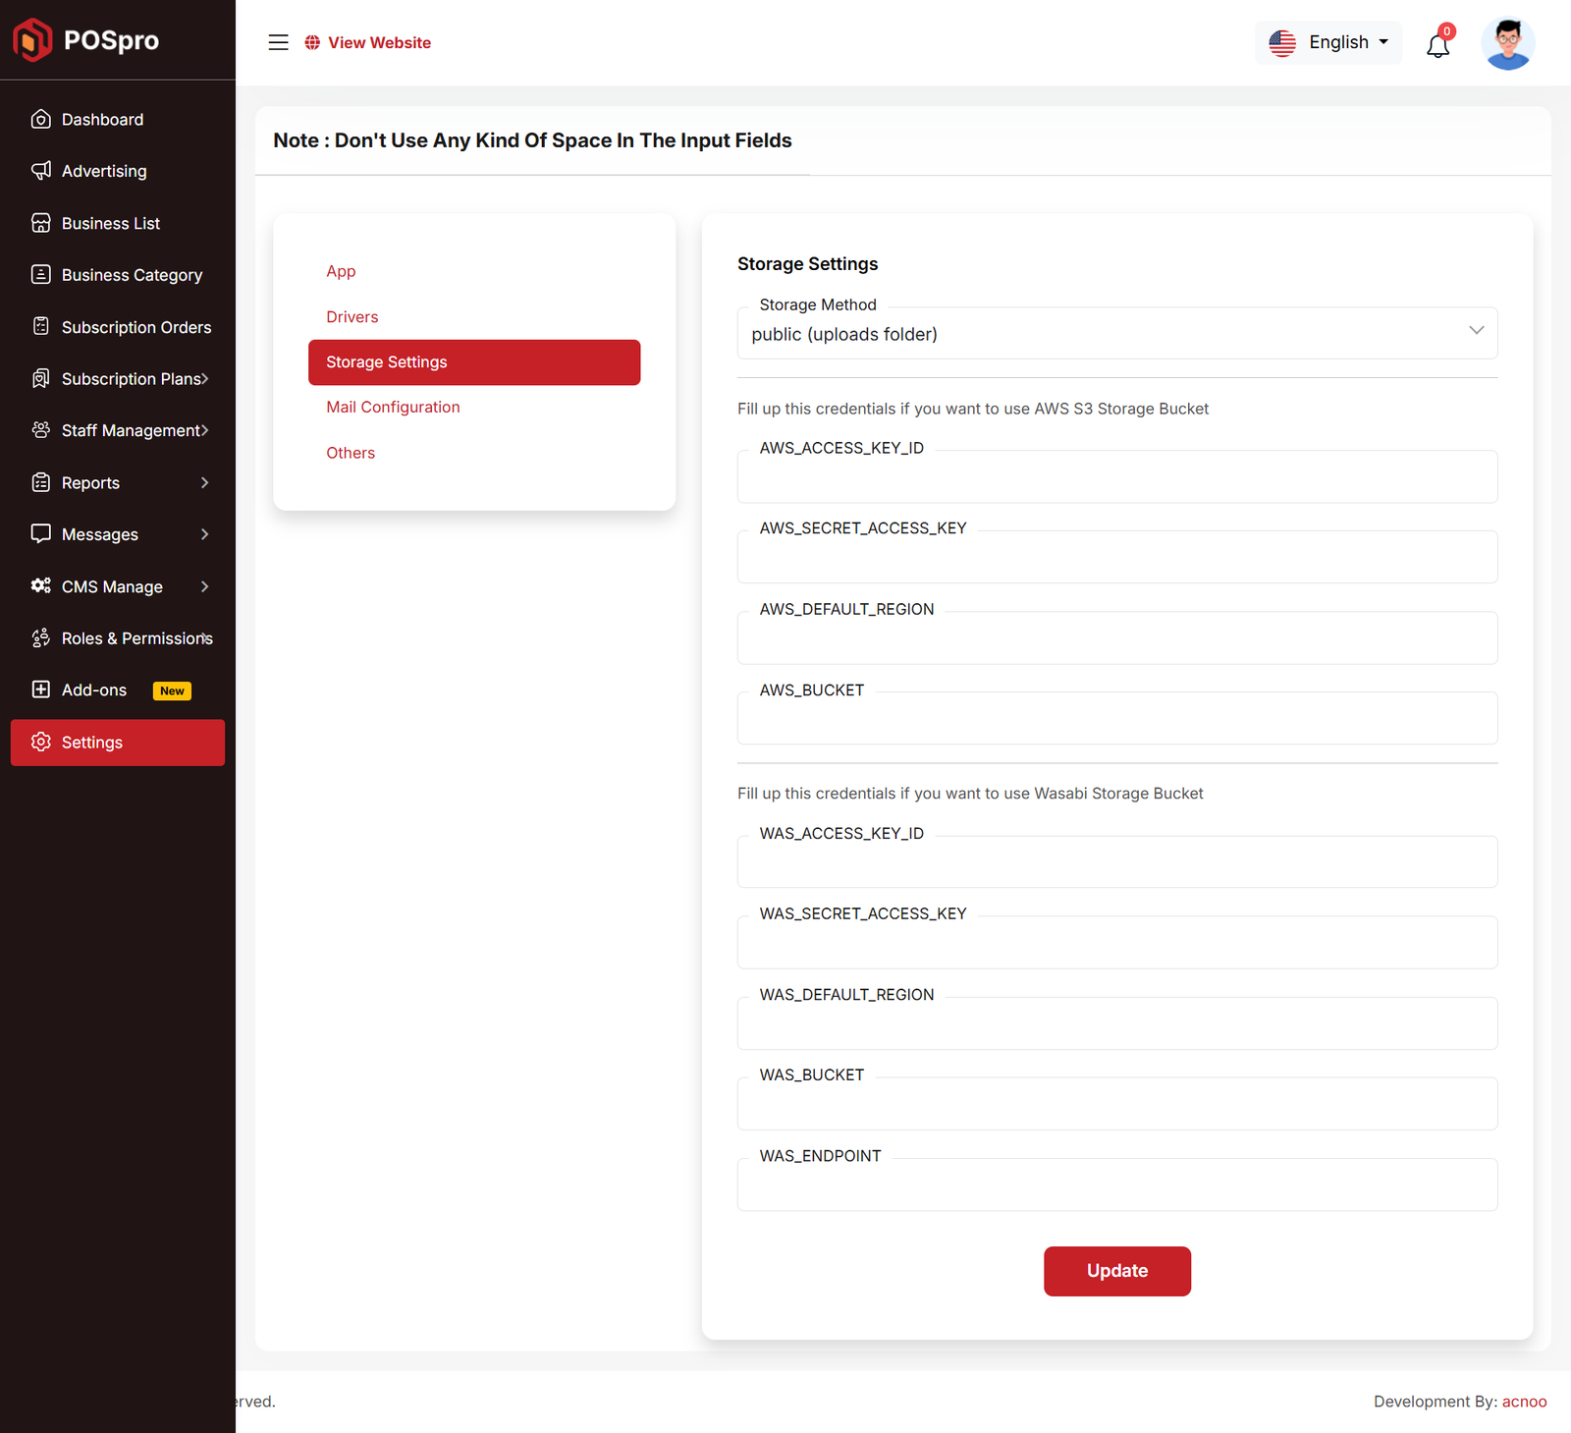Click the Business List store icon

41,223
